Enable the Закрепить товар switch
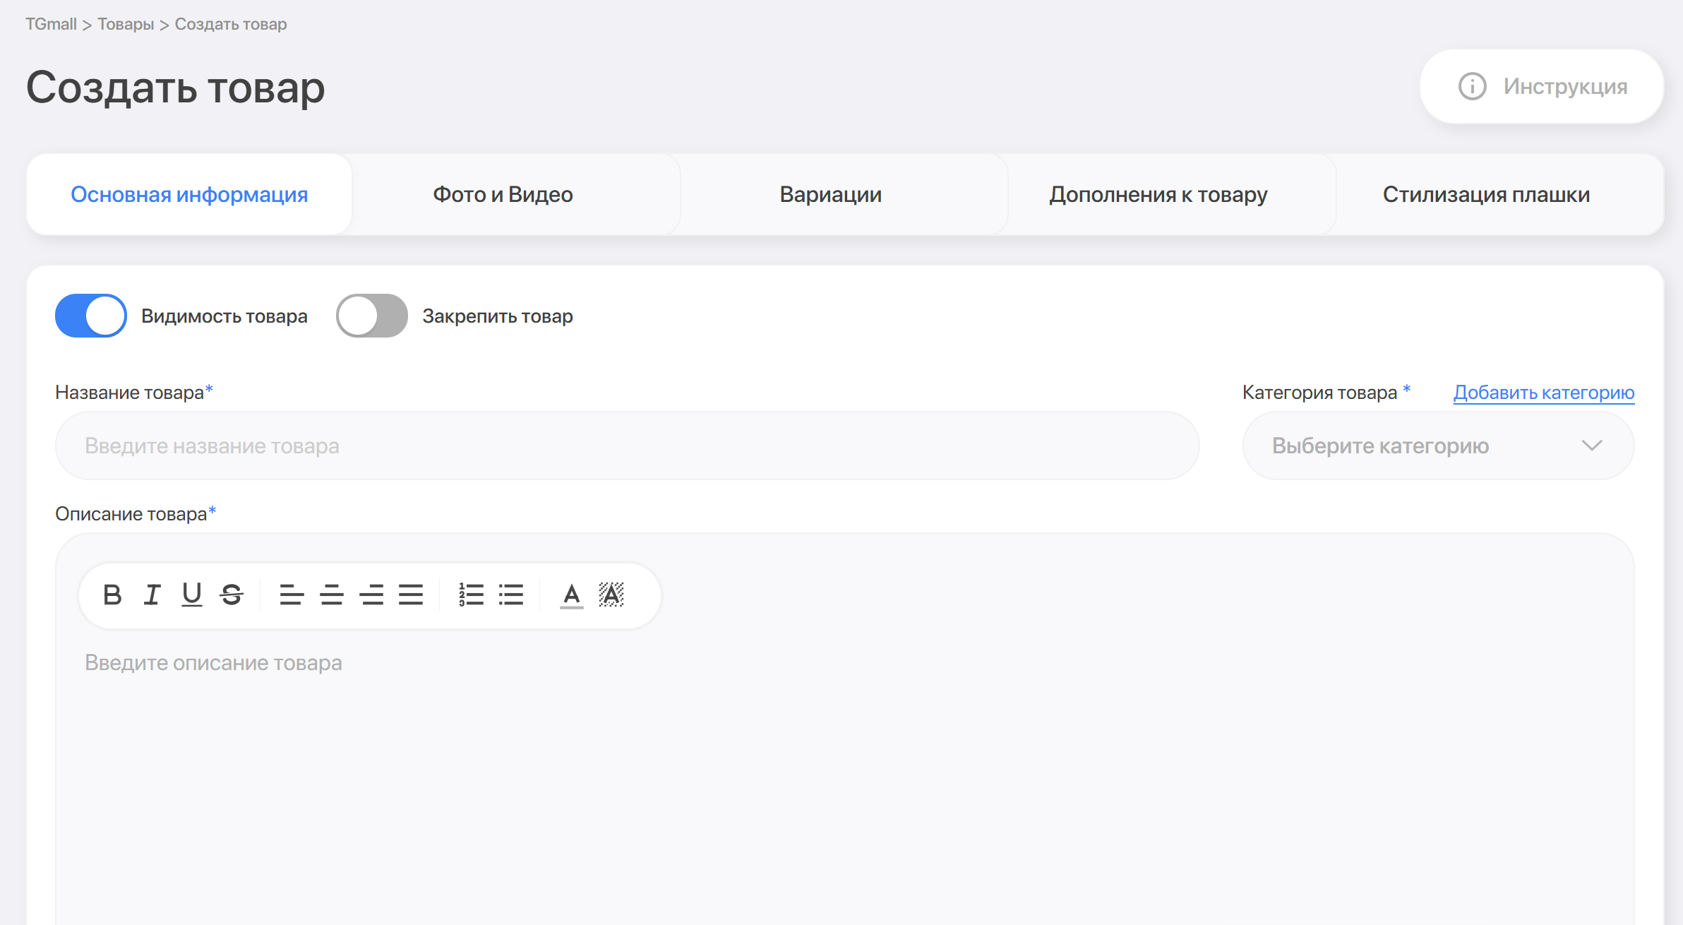 [372, 316]
